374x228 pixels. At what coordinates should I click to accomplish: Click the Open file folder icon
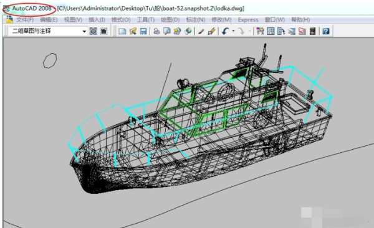(133, 31)
